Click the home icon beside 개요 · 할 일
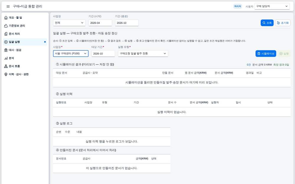295x184 pixels. [6, 18]
